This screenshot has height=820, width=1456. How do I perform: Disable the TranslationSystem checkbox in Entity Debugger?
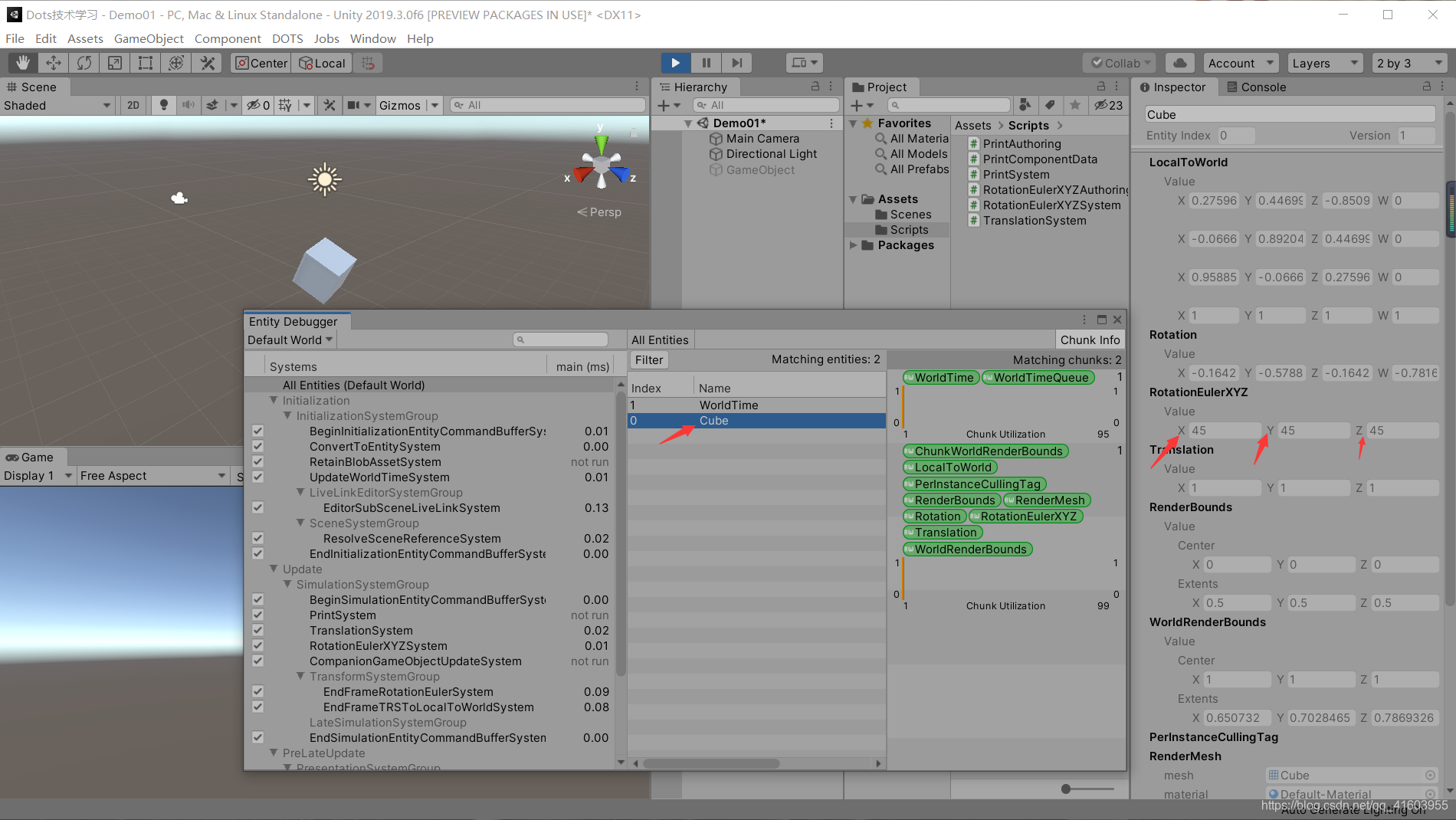click(x=257, y=630)
